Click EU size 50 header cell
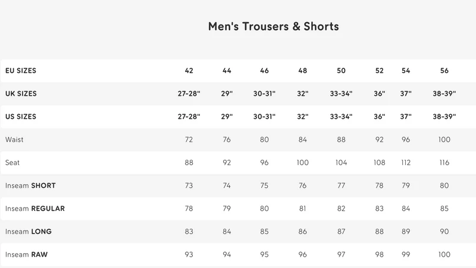 341,71
